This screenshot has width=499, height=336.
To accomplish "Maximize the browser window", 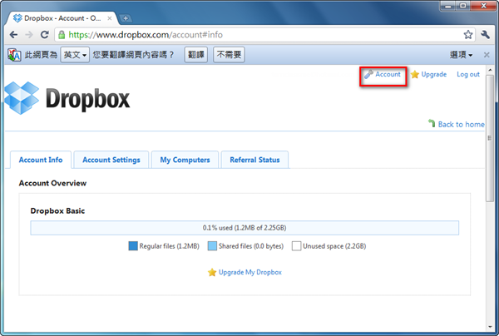I will (463, 6).
